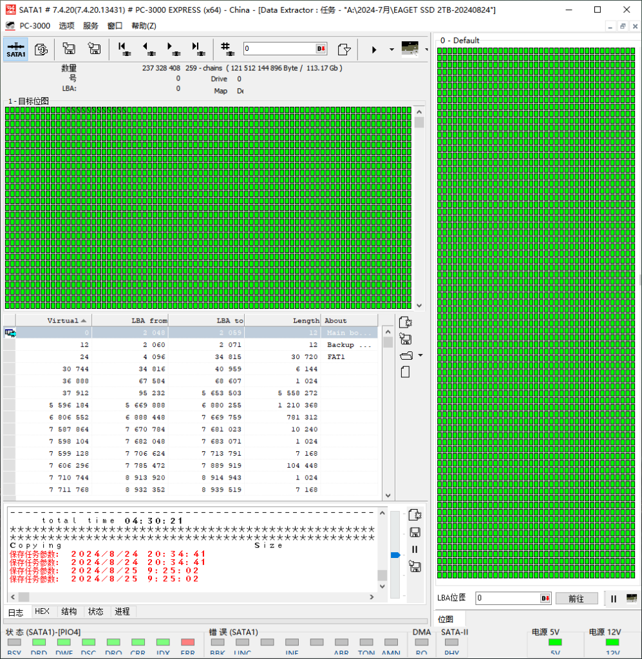
Task: Expand the folder icon dropdown beside table
Action: tap(420, 355)
